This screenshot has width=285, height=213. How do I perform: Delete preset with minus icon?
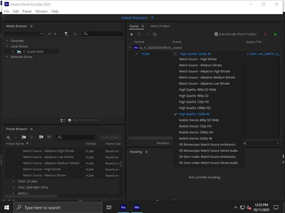coord(16,138)
